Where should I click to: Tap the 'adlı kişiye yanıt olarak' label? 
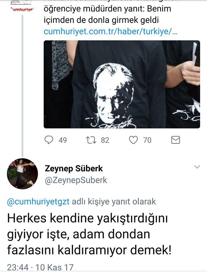114,202
